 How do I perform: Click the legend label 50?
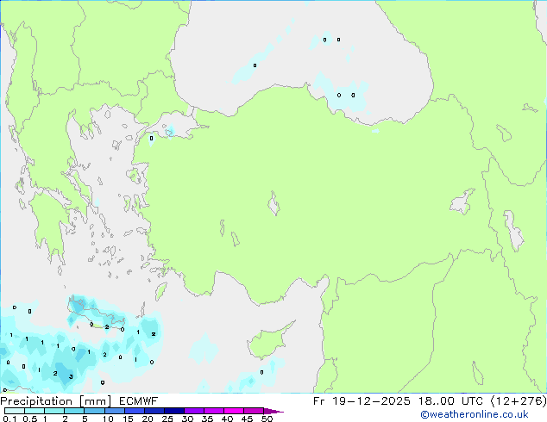pos(267,419)
